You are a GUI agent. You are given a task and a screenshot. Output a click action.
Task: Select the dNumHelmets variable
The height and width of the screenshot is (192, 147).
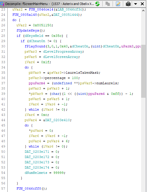(x=36, y=173)
